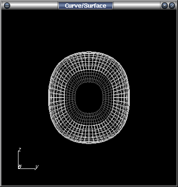The height and width of the screenshot is (187, 178).
Task: Click the x axis origin marker of the indicator
Action: tap(20, 166)
